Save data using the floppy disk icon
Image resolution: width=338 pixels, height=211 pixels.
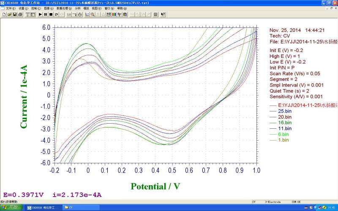pos(15,14)
